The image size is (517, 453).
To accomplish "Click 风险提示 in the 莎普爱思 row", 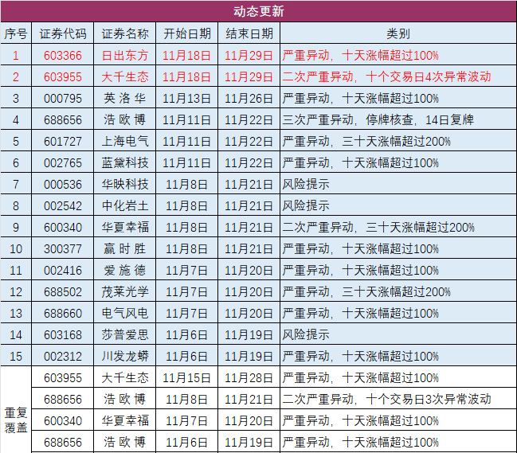I will [306, 335].
